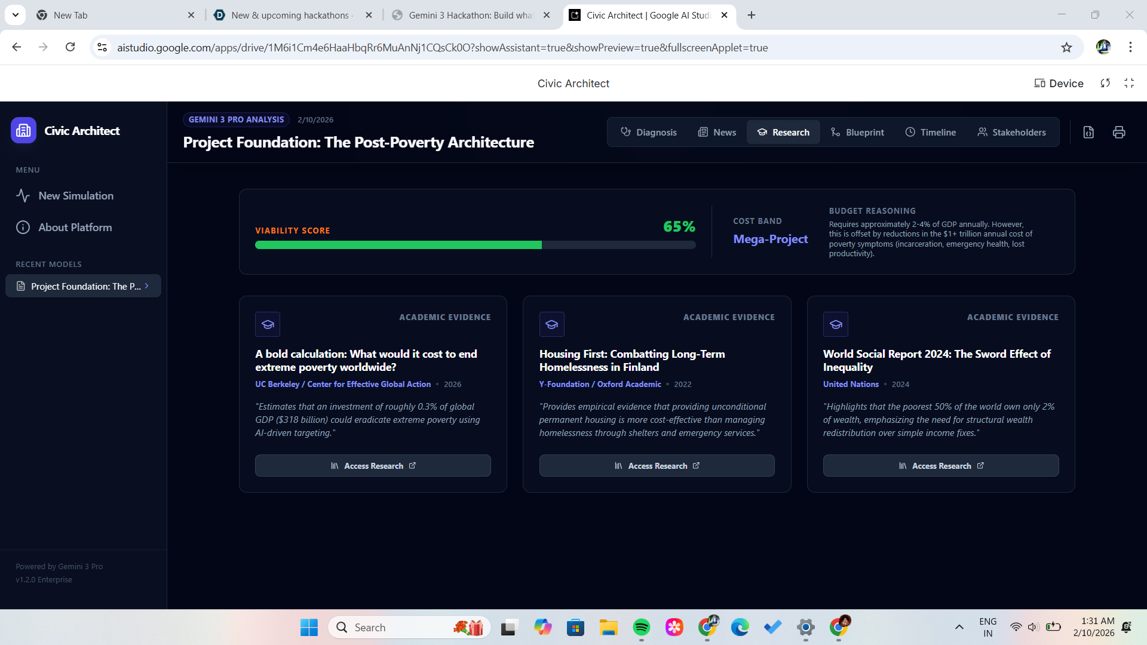Switch to the Blueprint tab

click(857, 132)
